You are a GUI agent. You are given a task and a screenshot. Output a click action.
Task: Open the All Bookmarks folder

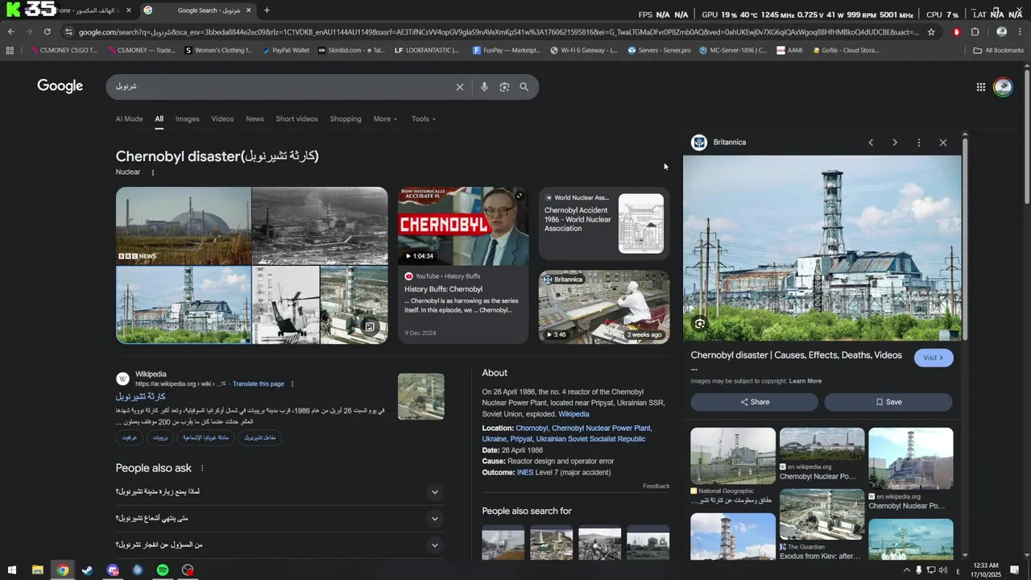pyautogui.click(x=999, y=50)
